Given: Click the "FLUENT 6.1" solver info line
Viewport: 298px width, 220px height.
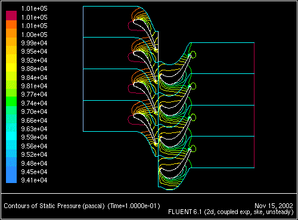Looking at the screenshot, I should 231,212.
